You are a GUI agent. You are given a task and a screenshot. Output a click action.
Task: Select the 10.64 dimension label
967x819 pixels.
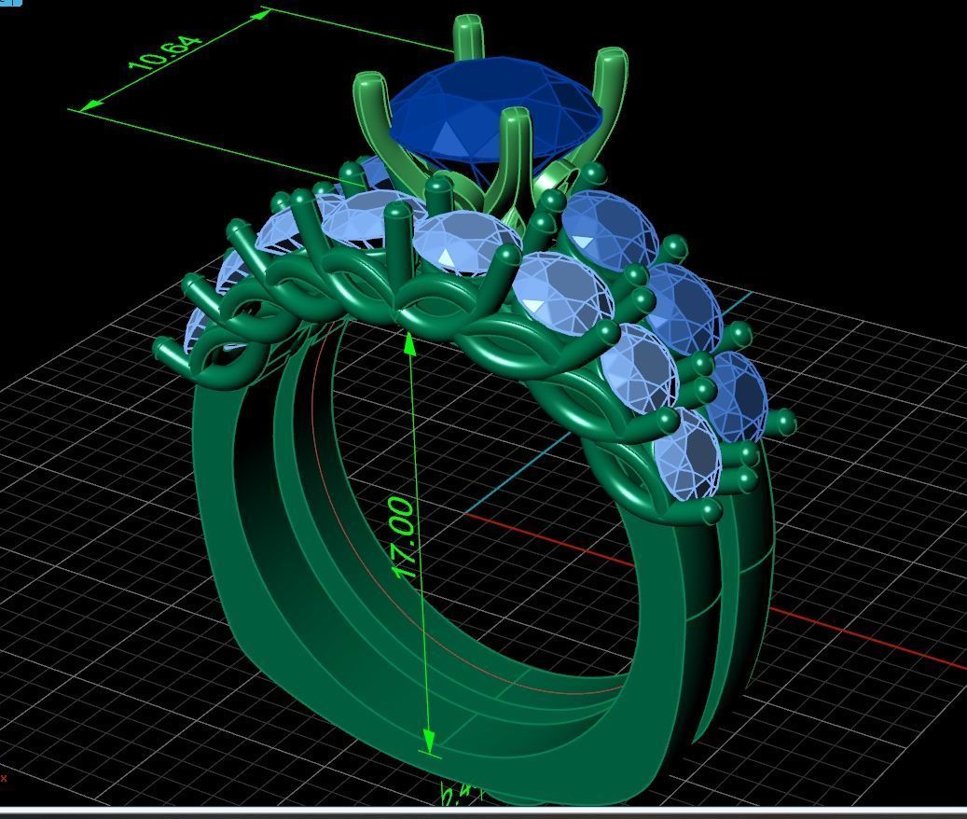[165, 53]
